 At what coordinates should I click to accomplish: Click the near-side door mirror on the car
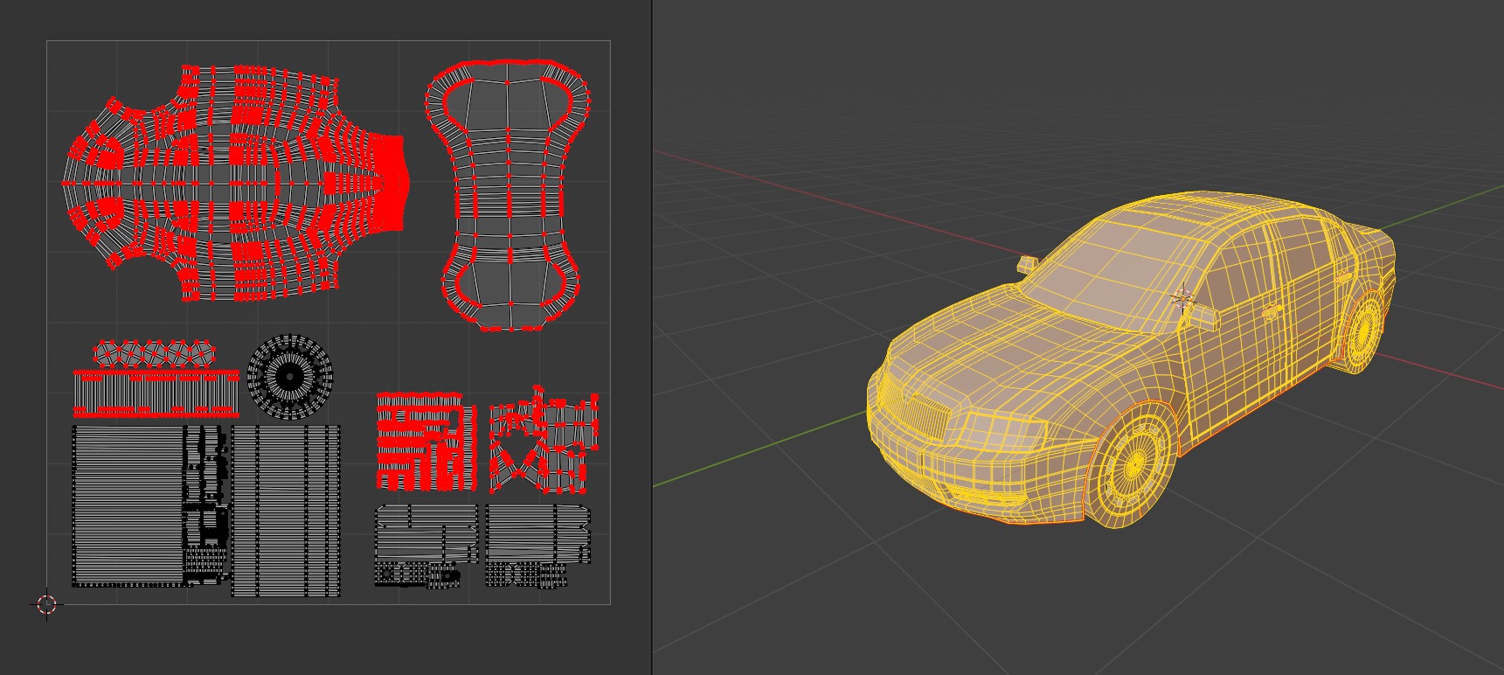(1203, 317)
